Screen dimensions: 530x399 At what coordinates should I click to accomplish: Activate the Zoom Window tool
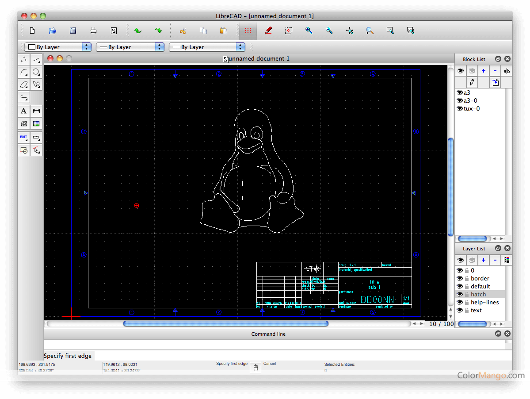(x=389, y=31)
